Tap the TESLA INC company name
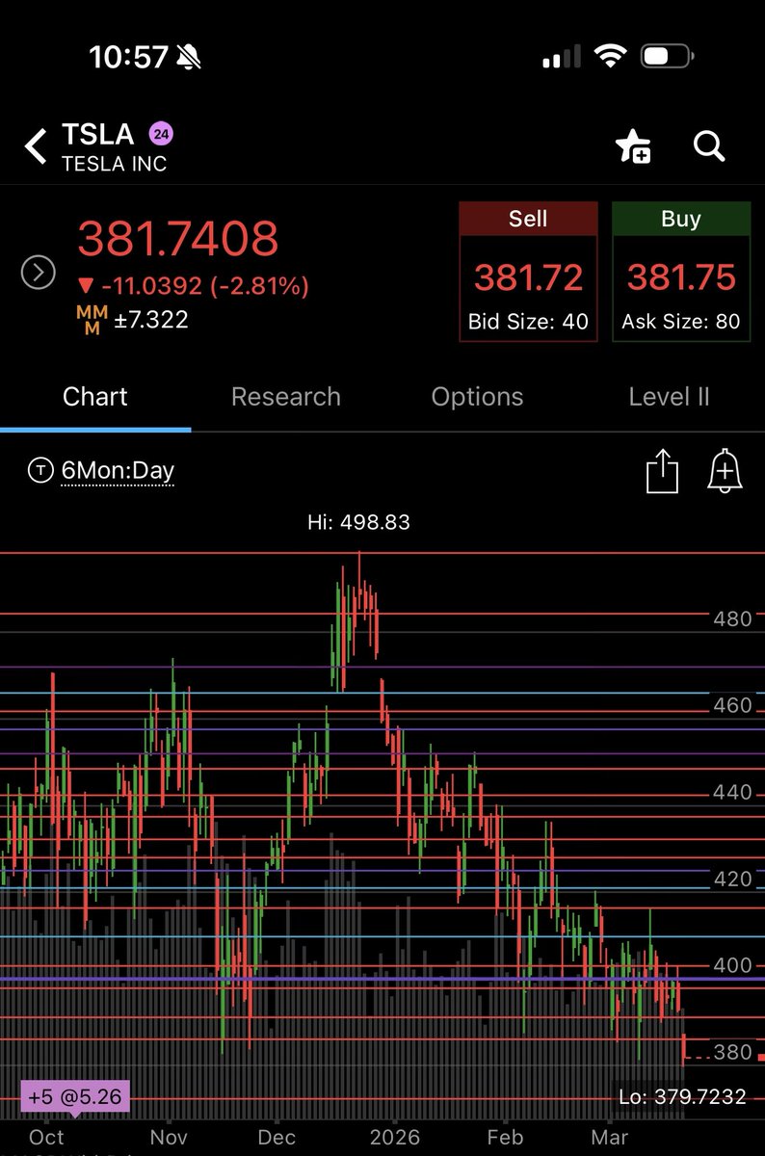The image size is (765, 1156). coord(114,164)
